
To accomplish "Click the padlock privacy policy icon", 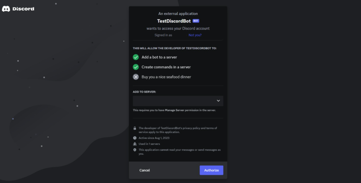I will coord(135,128).
